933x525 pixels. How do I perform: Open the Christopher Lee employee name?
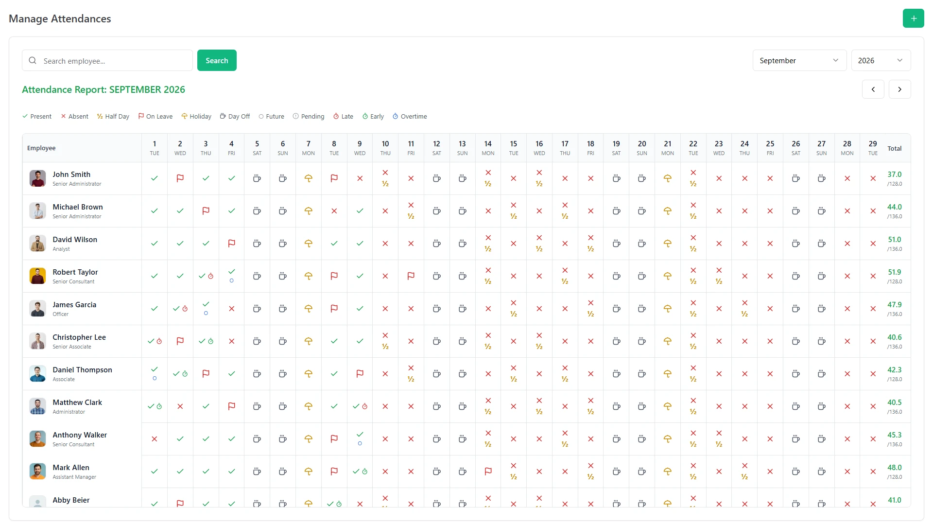pyautogui.click(x=79, y=337)
